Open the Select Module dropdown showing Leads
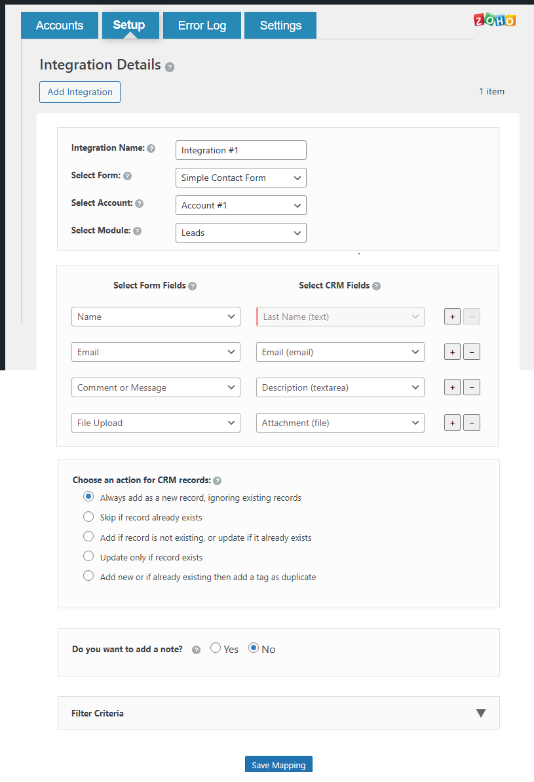534x782 pixels. click(241, 233)
